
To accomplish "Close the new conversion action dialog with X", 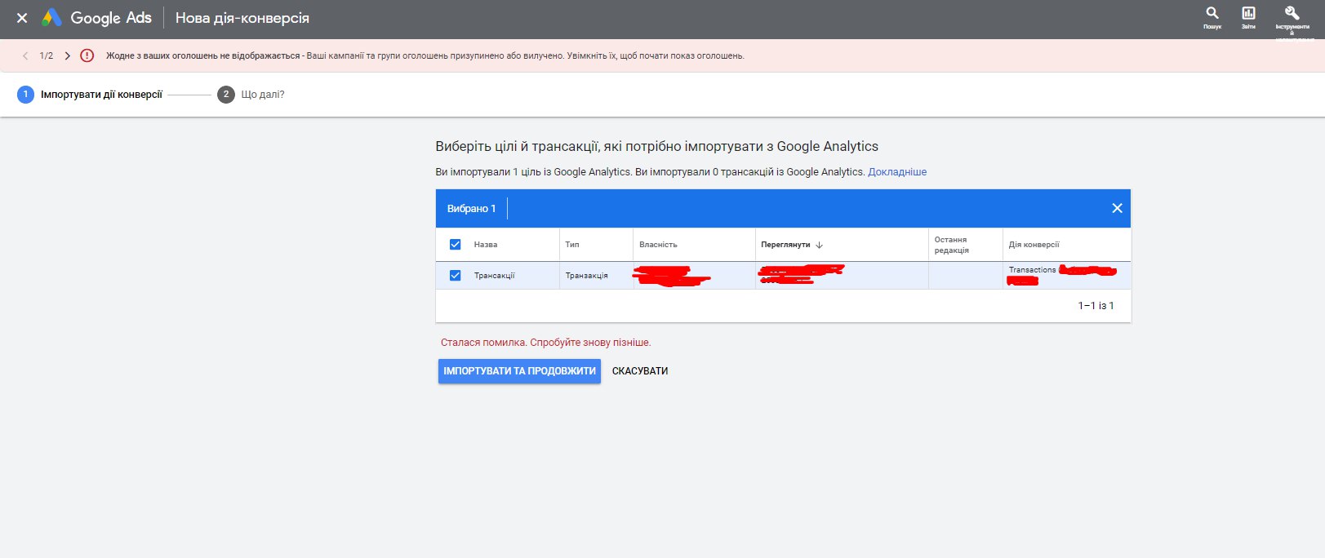I will (x=22, y=18).
